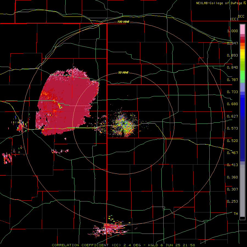This screenshot has width=247, height=247.
Task: Click the 0.893 scale value
Action: point(232,55)
